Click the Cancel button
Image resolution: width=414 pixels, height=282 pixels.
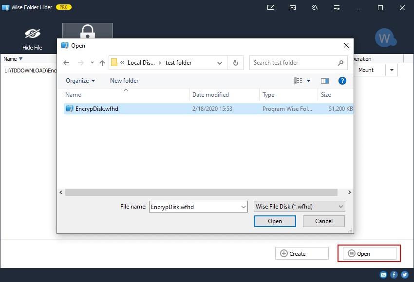click(x=324, y=221)
